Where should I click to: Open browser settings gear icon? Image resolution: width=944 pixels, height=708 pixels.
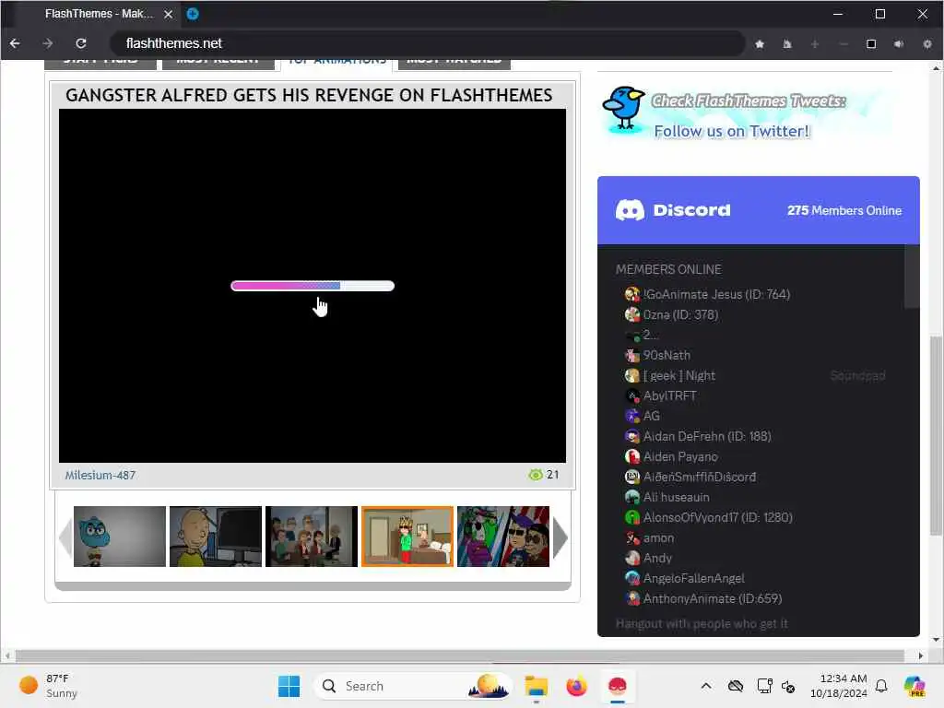(927, 44)
